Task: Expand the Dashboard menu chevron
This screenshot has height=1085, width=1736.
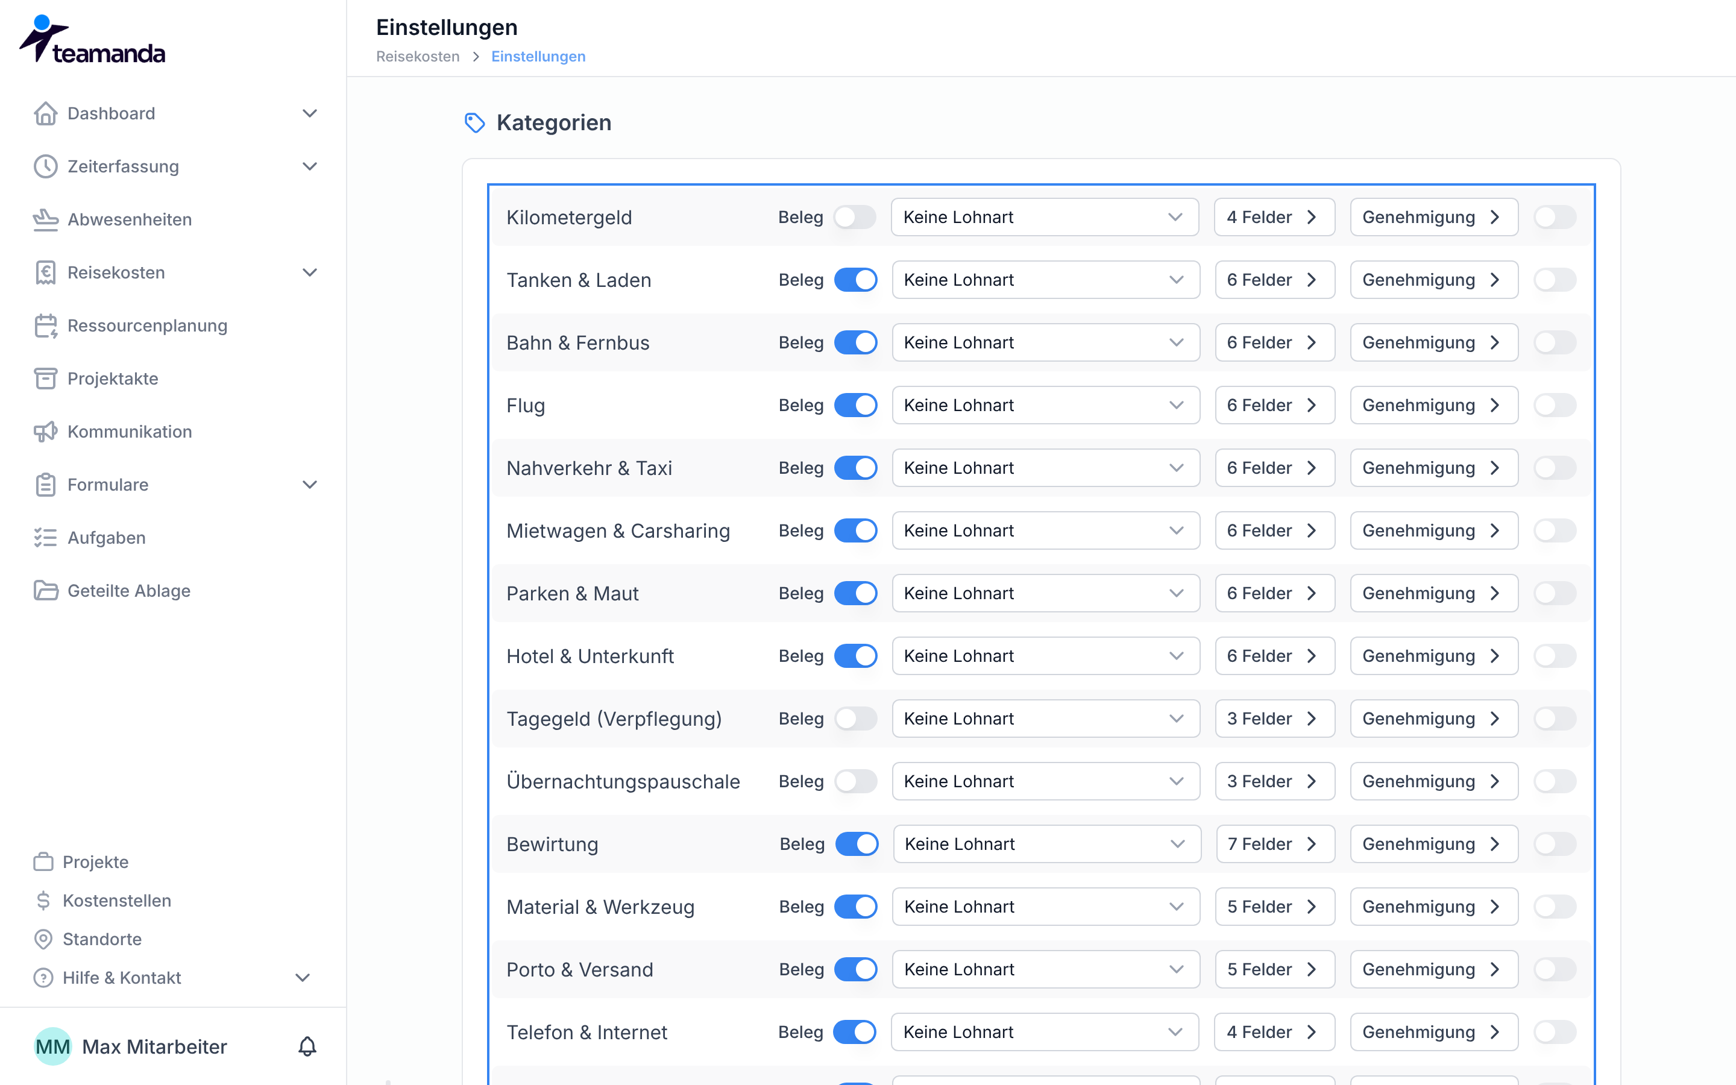Action: (310, 113)
